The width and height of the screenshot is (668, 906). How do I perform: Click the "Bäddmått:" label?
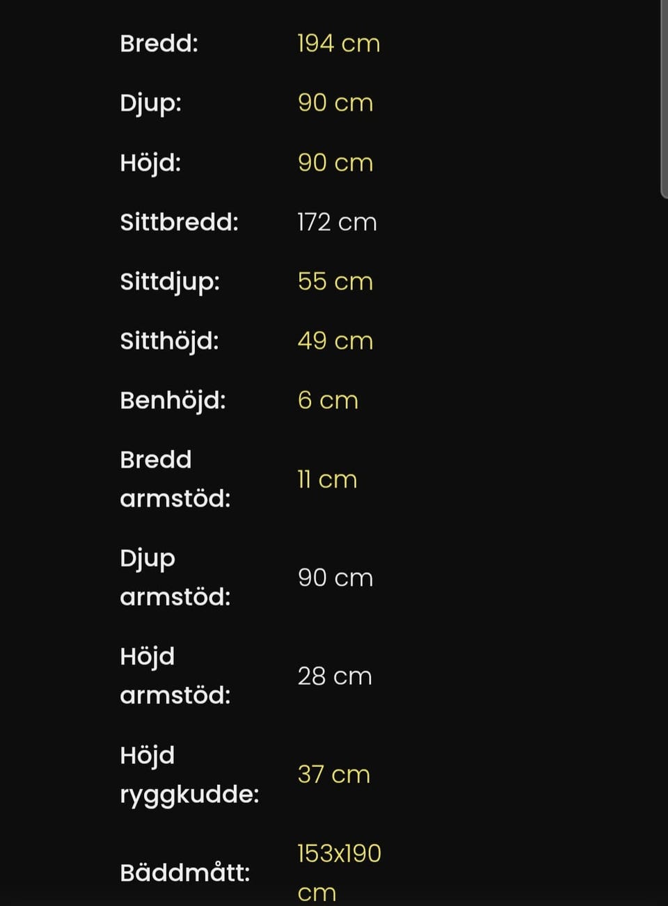coord(184,873)
